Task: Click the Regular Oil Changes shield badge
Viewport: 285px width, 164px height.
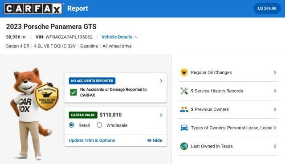Action: coord(47,97)
